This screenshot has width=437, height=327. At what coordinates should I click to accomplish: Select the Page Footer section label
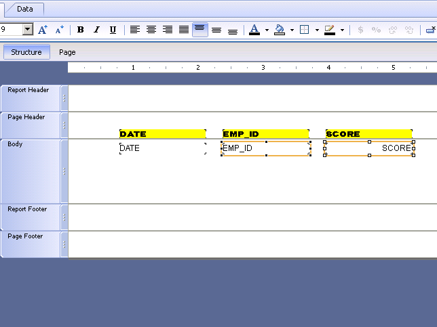pyautogui.click(x=25, y=236)
